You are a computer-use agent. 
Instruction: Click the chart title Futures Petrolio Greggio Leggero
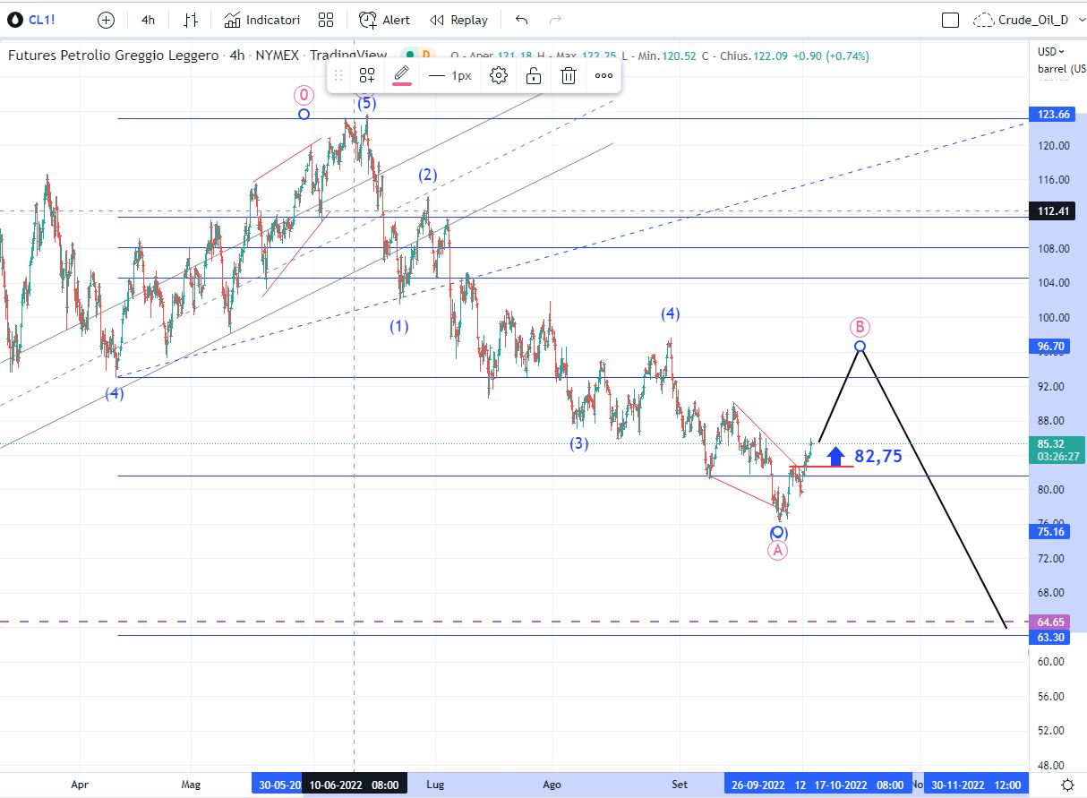click(x=113, y=56)
